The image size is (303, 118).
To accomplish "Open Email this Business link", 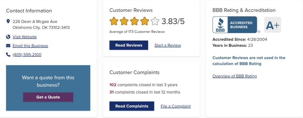I will [x=30, y=46].
